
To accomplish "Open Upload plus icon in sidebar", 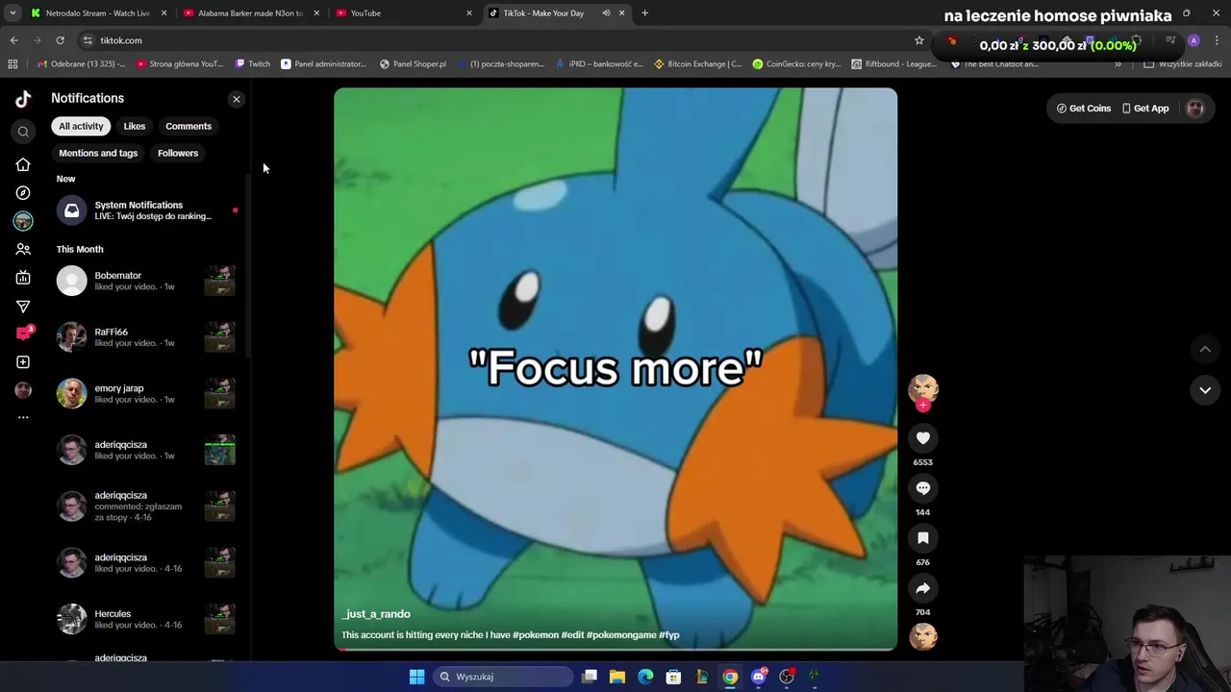I will (x=23, y=362).
